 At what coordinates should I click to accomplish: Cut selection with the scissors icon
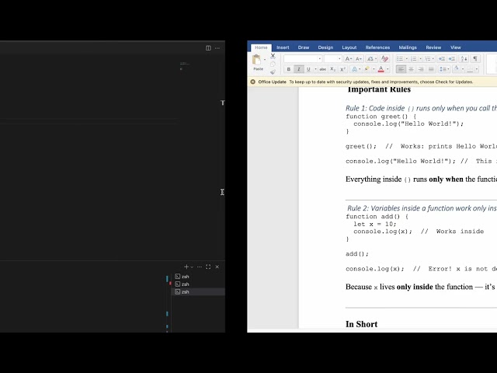(273, 56)
